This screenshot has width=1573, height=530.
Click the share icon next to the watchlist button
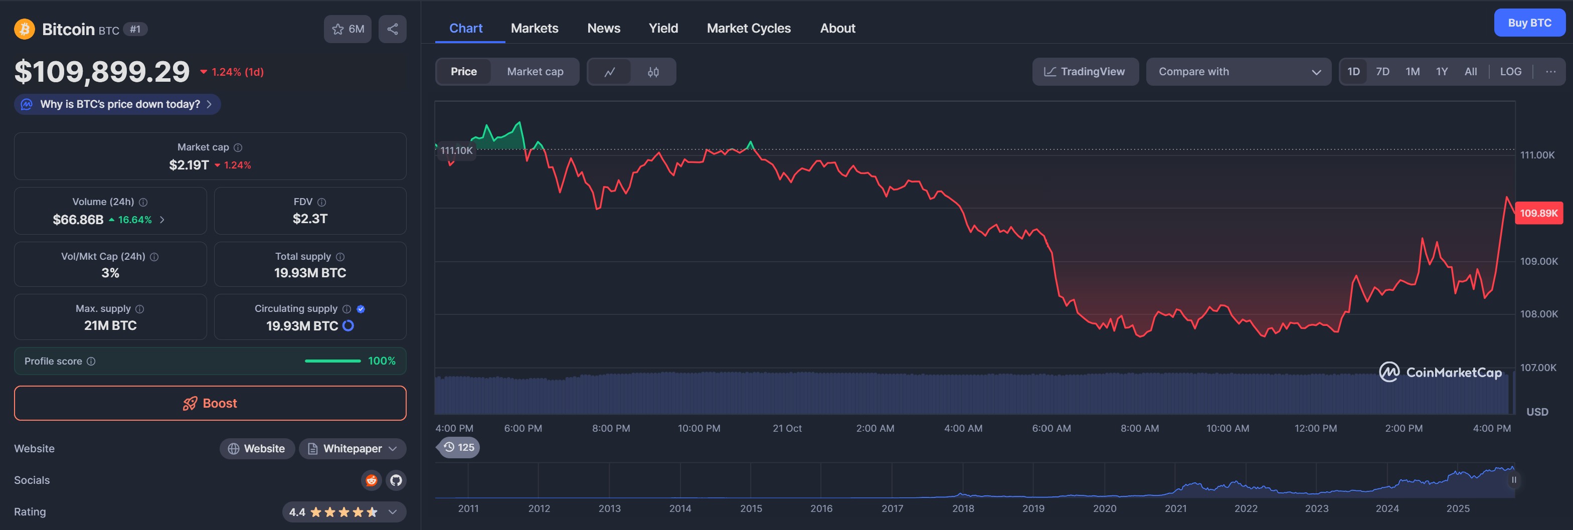392,29
